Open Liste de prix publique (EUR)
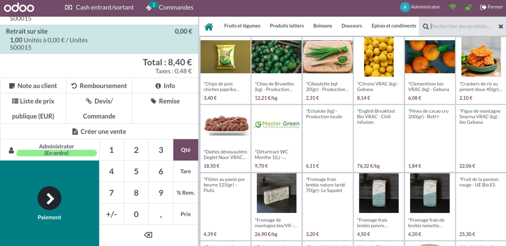 pos(33,108)
